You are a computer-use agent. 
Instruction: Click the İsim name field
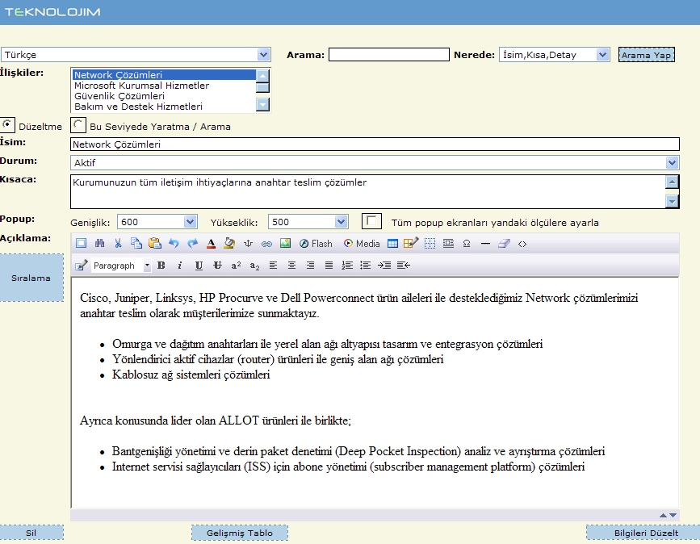pyautogui.click(x=375, y=144)
